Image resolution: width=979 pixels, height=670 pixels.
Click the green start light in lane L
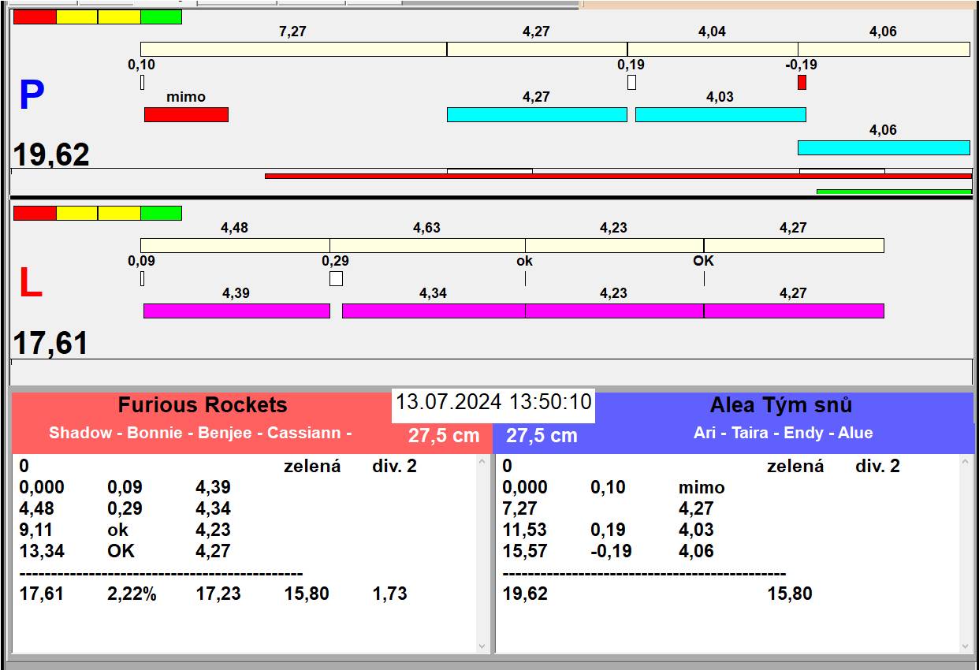[161, 213]
